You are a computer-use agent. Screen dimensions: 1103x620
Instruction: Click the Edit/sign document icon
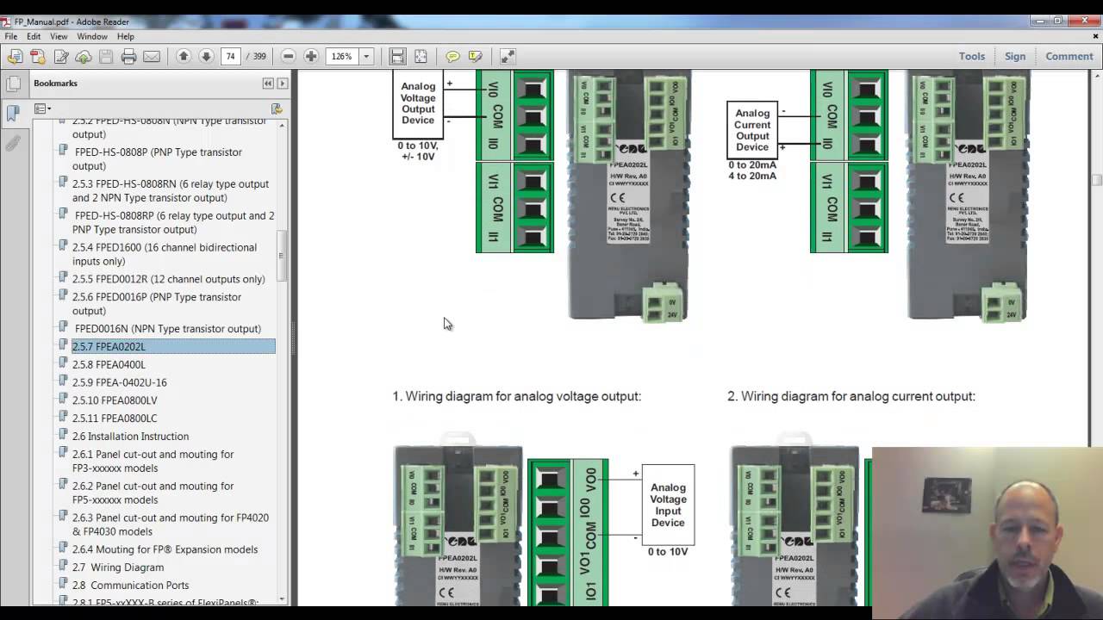pos(61,57)
